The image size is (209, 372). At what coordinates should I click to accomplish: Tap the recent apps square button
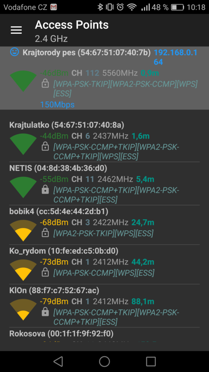pos(151,361)
